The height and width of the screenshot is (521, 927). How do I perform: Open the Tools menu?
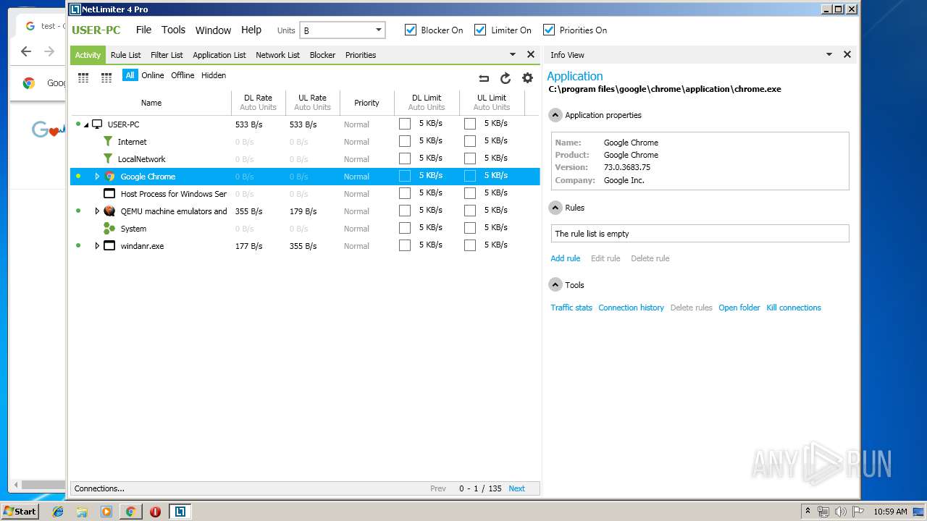(174, 30)
